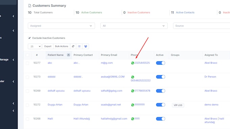Sort by Primary Contact column
This screenshot has width=230, height=129.
[83, 55]
